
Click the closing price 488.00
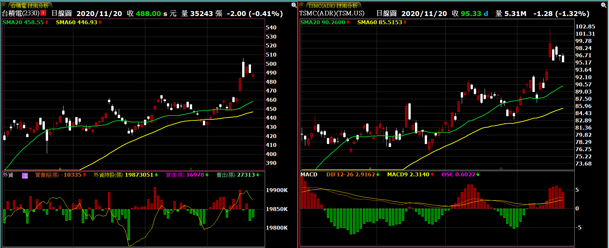pyautogui.click(x=148, y=14)
